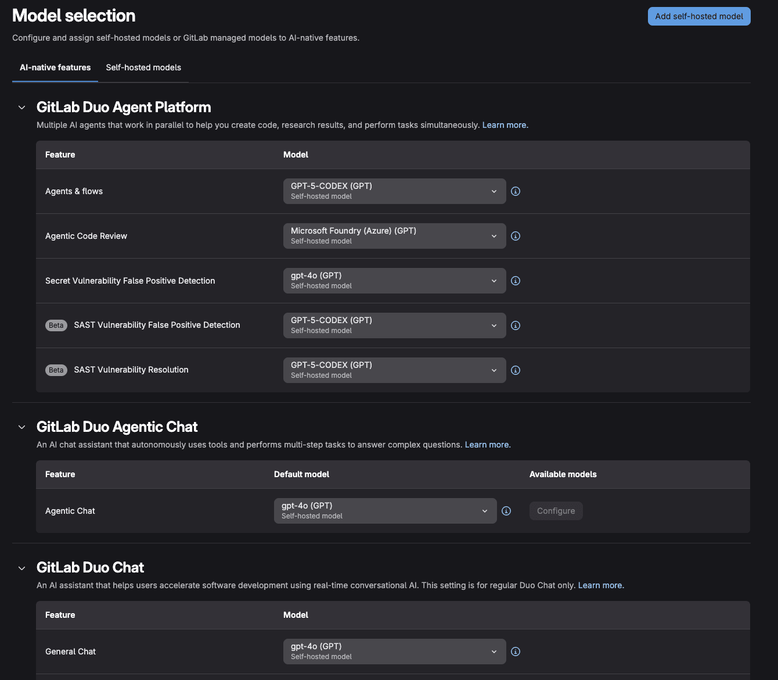Click the 'Agents & flows' feature label

click(x=74, y=191)
